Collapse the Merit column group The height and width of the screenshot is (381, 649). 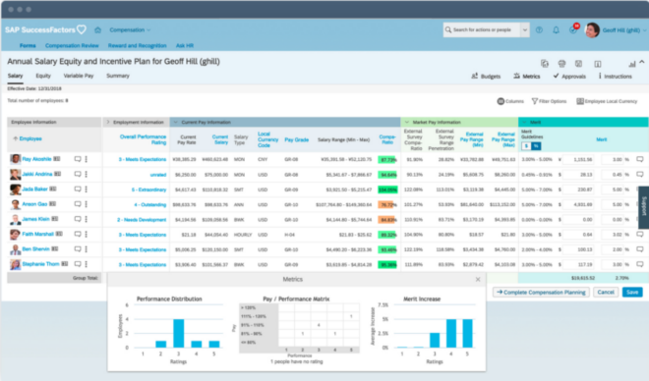point(524,122)
